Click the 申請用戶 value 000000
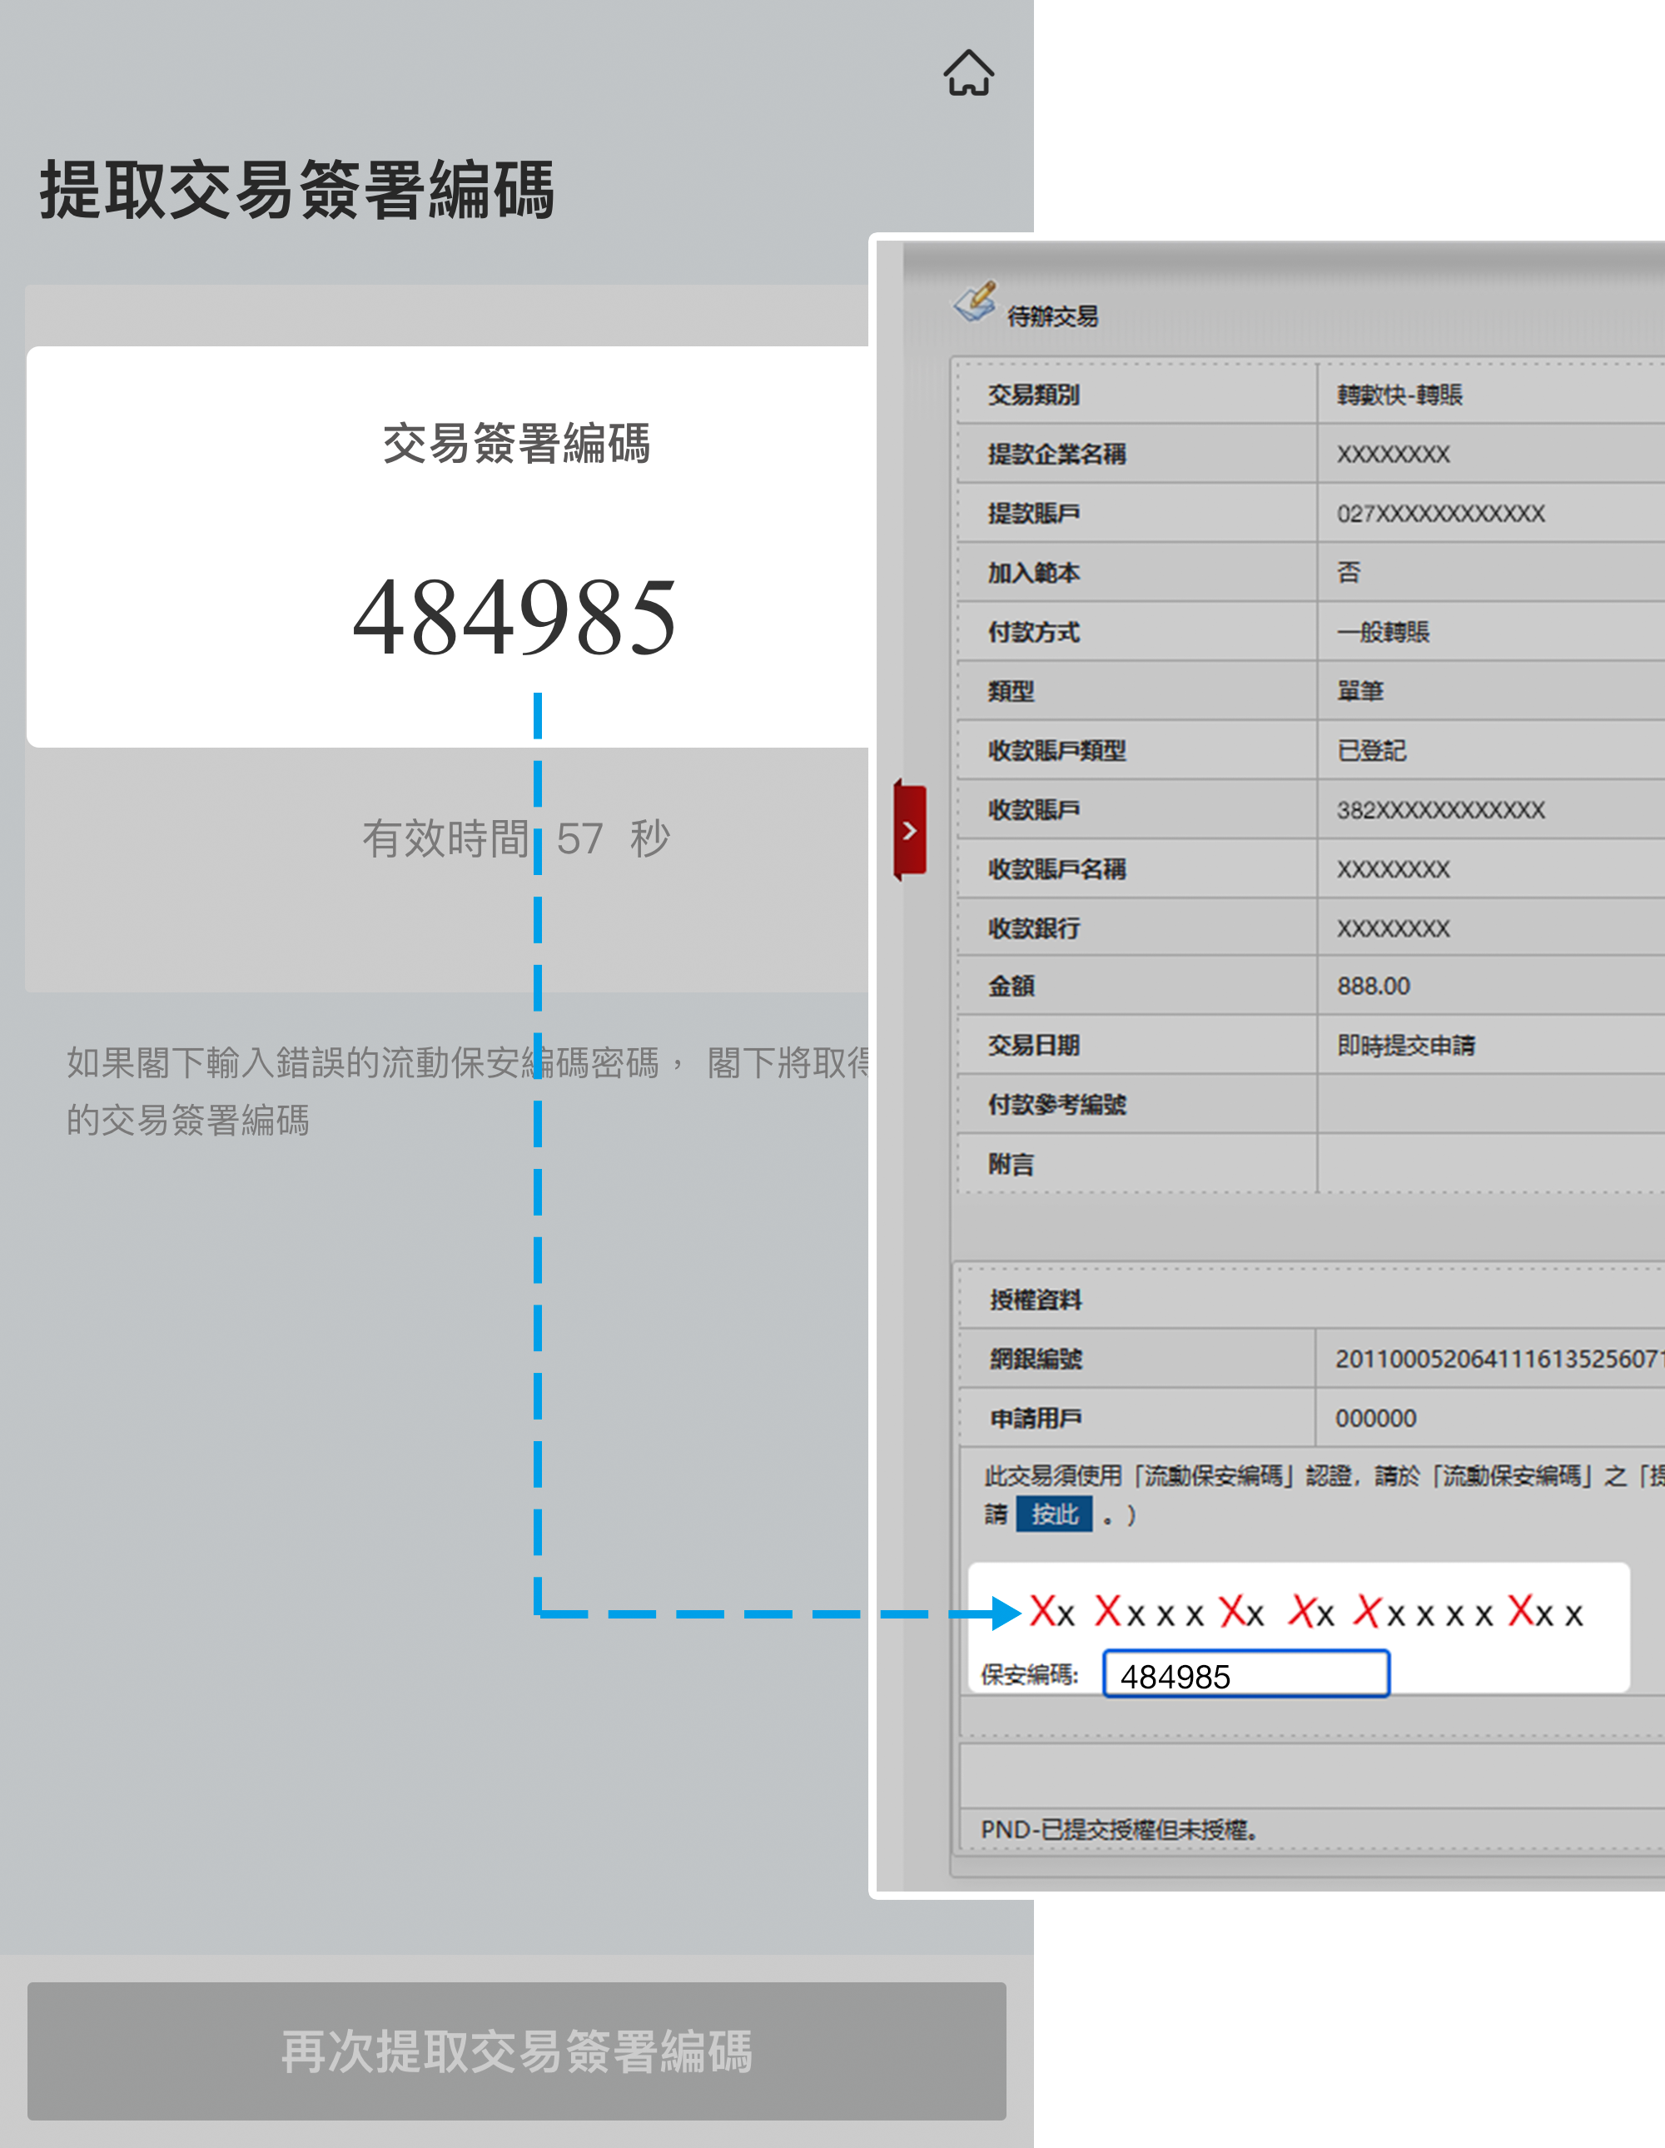Image resolution: width=1665 pixels, height=2148 pixels. coord(1375,1418)
